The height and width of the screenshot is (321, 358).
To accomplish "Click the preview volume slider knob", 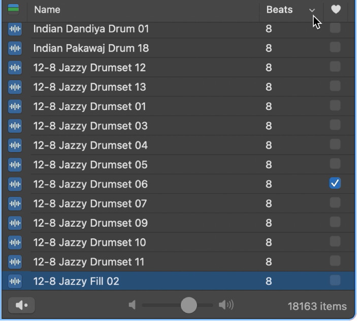I will point(189,305).
